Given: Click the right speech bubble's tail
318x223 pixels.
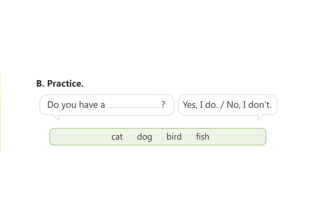Looking at the screenshot, I should pos(260,117).
